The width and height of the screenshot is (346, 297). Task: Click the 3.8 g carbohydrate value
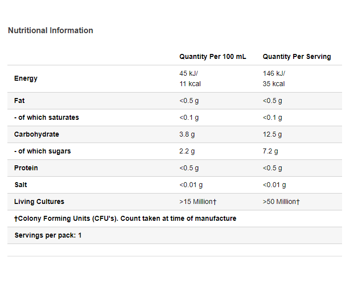(187, 134)
